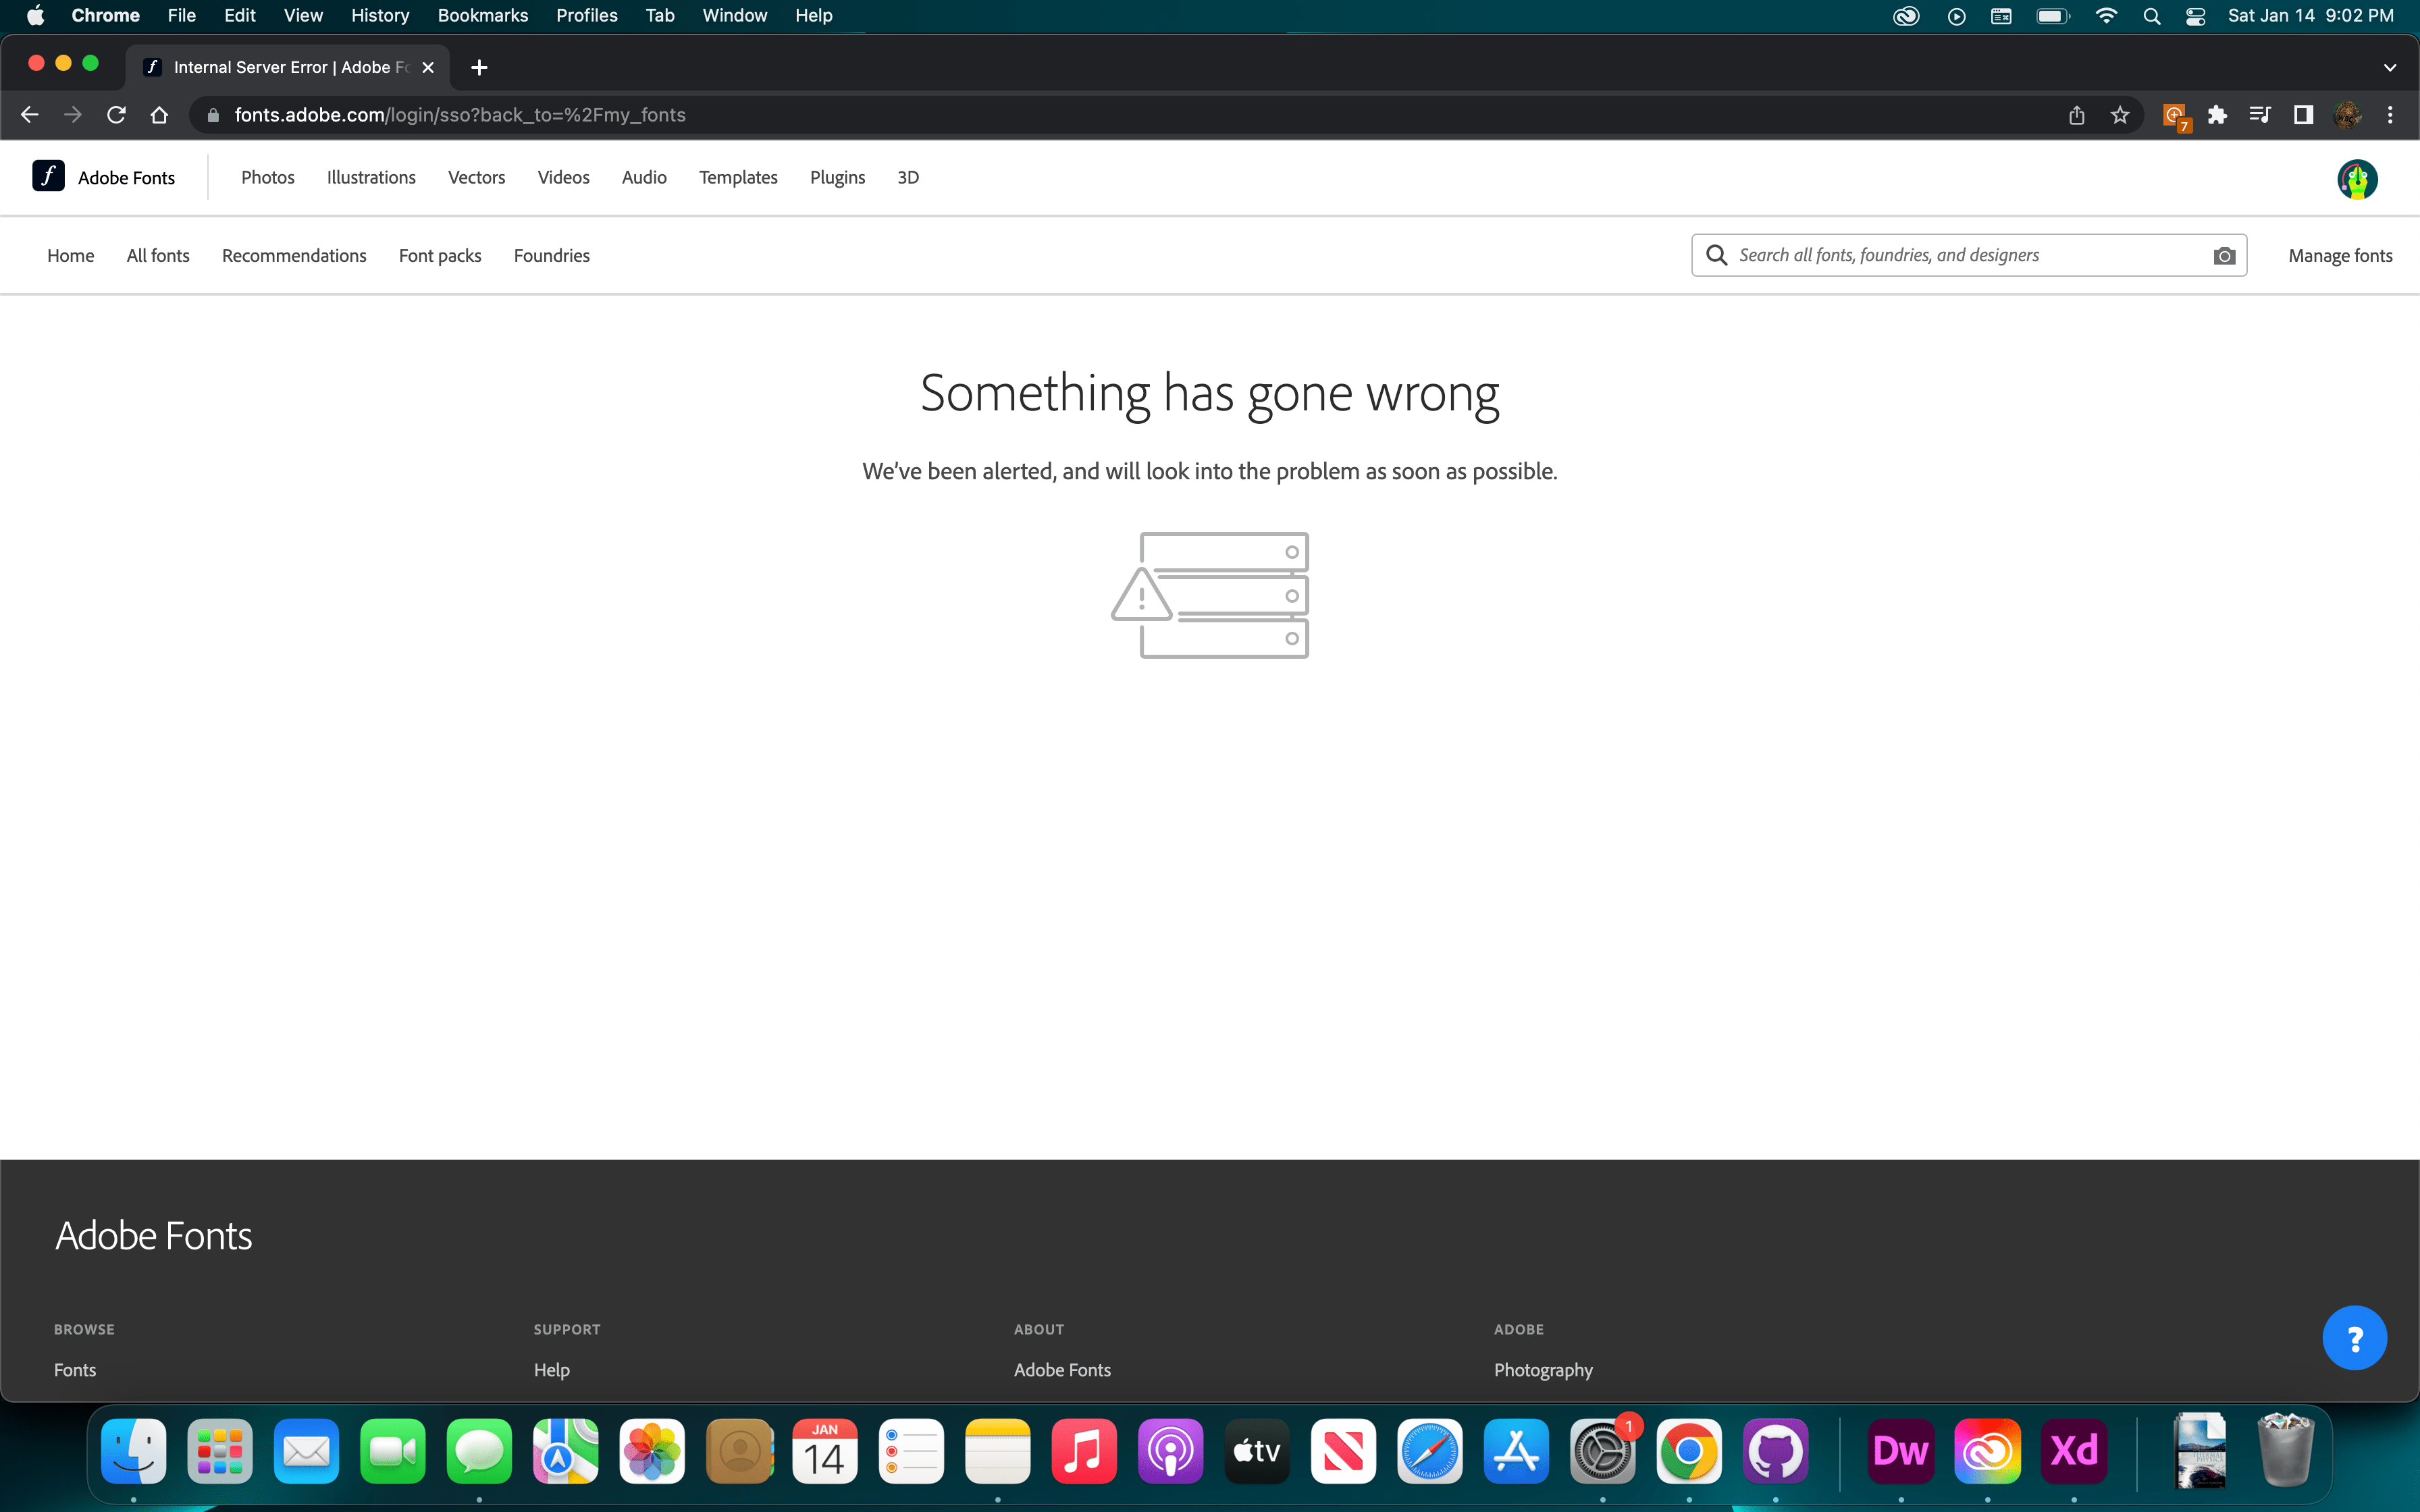Click the Help link under Support
Image resolution: width=2420 pixels, height=1512 pixels.
coord(552,1370)
